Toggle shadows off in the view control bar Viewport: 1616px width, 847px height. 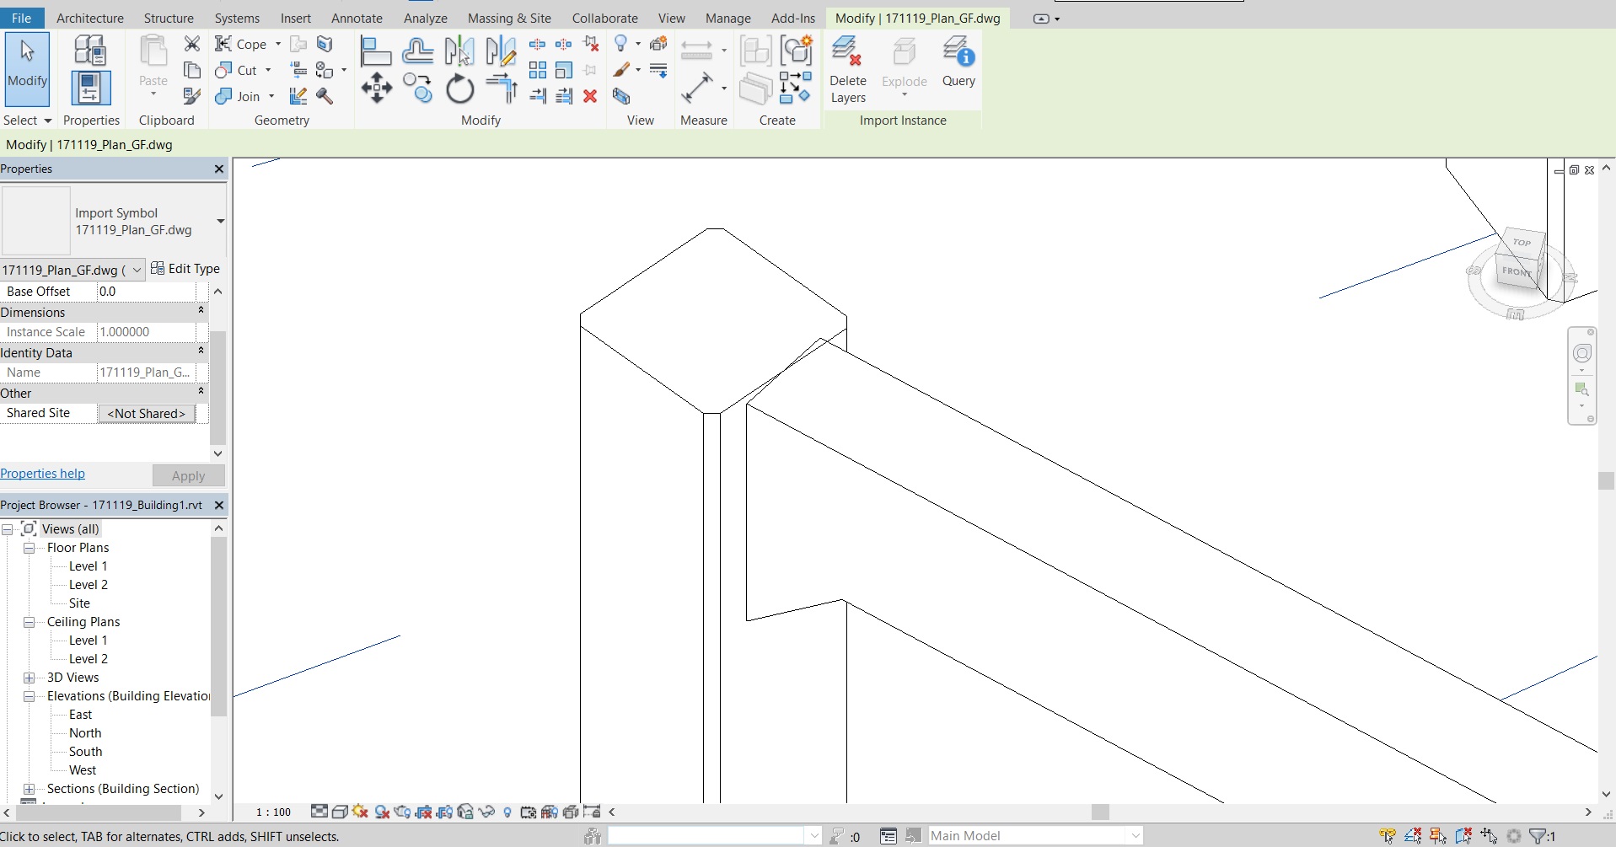pyautogui.click(x=381, y=812)
